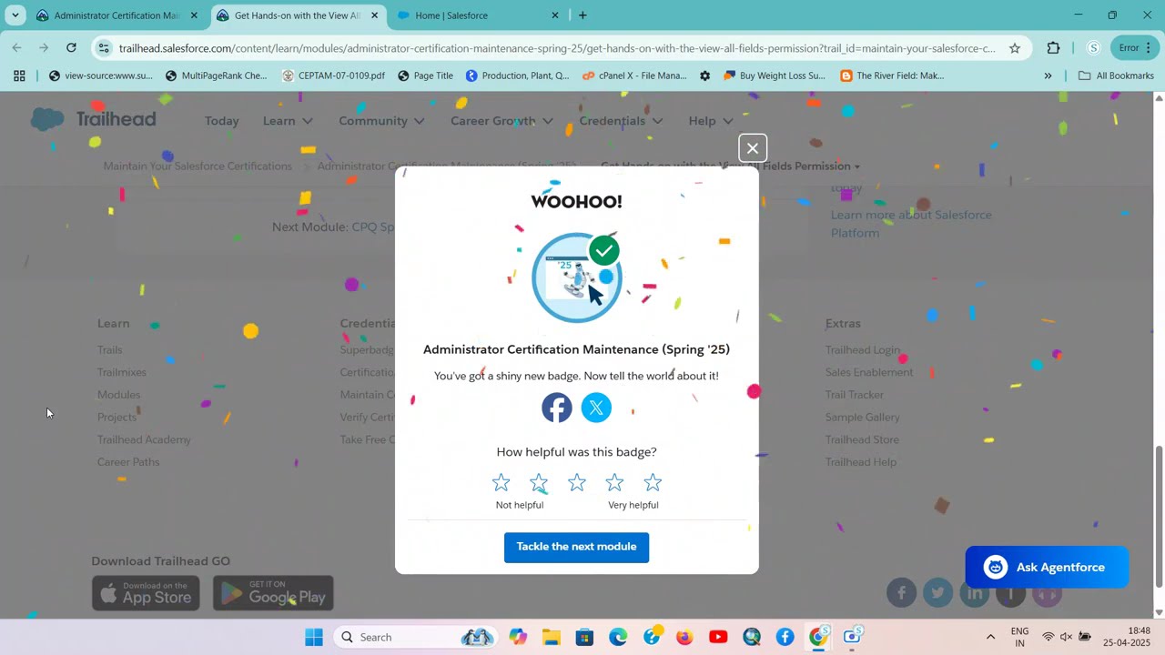Viewport: 1165px width, 655px height.
Task: Open the MultiPageRank Checker bookmark
Action: coord(216,76)
